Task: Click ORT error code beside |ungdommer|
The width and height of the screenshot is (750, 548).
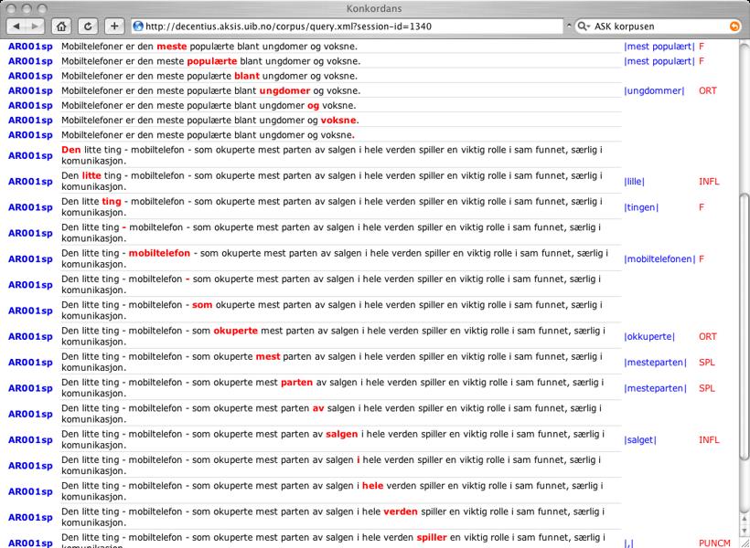Action: pos(707,90)
